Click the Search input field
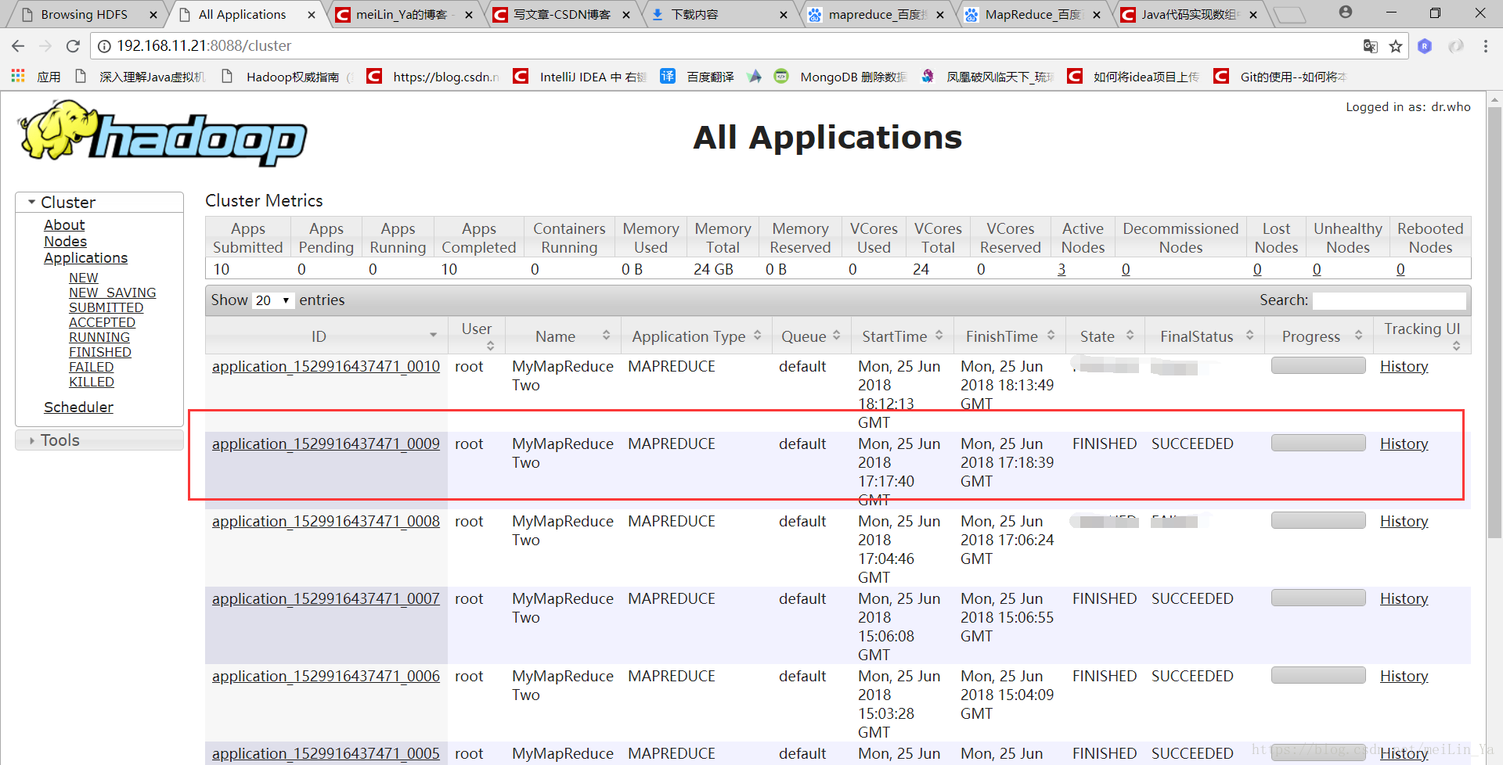 tap(1389, 300)
